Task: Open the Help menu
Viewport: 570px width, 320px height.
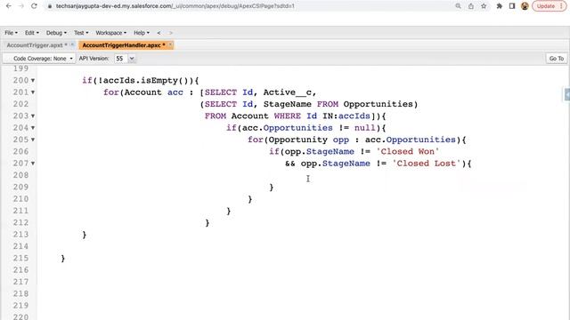Action: [142, 33]
